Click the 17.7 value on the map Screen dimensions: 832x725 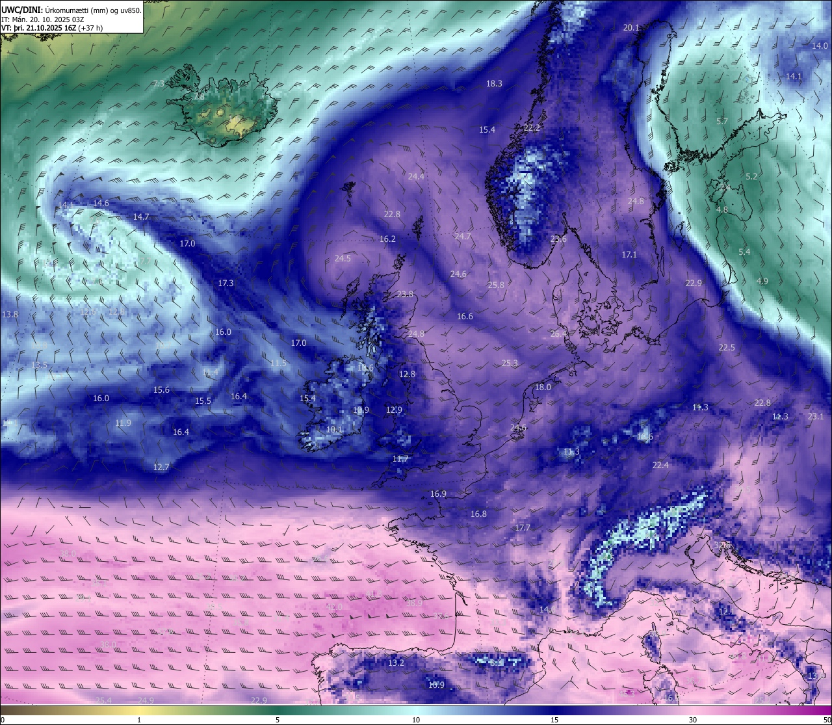tap(523, 527)
